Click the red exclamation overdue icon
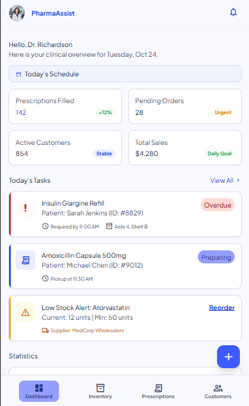Viewport: 249px width, 406px height. click(25, 208)
